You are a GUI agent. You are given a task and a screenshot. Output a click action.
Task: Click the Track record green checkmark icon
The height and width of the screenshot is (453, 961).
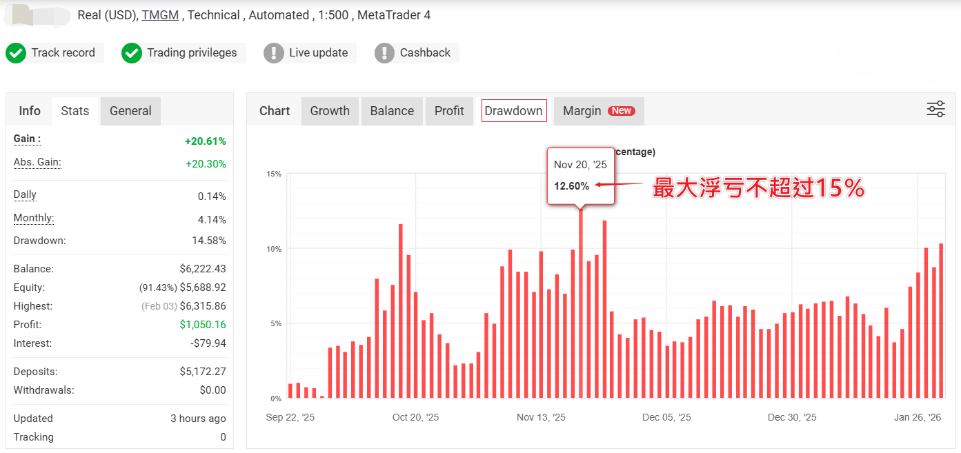pos(16,52)
